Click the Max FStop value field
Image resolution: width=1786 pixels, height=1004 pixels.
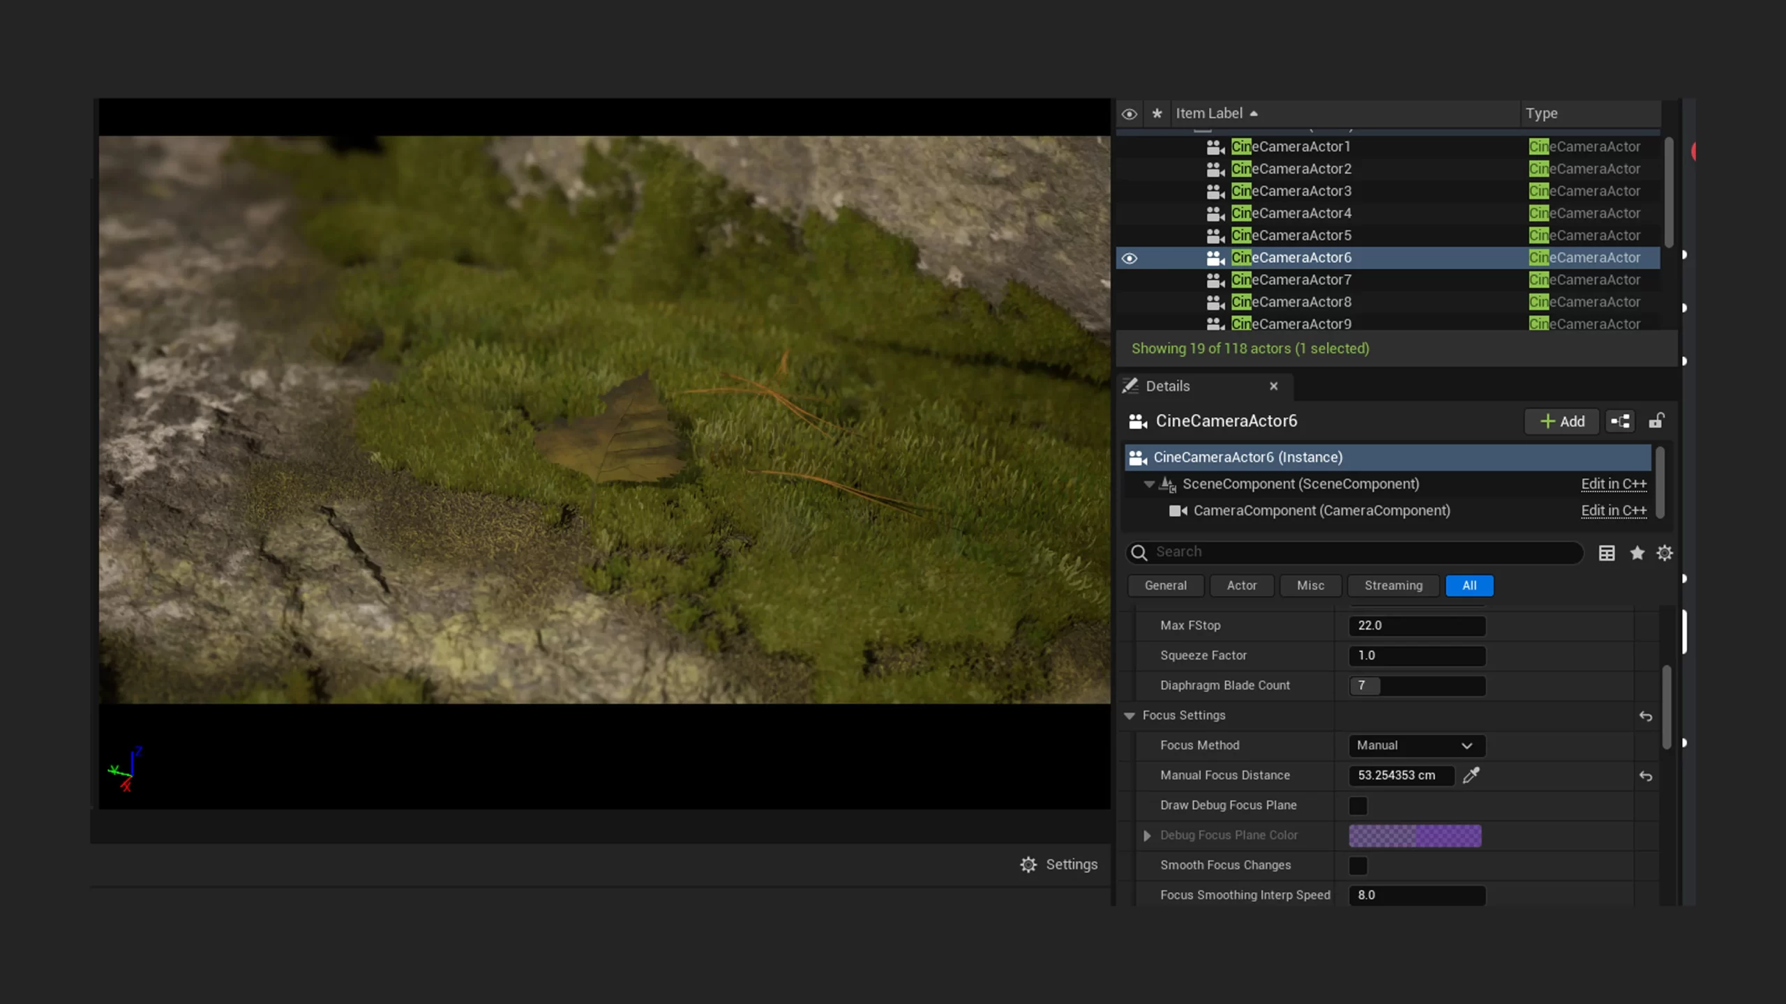[1416, 625]
